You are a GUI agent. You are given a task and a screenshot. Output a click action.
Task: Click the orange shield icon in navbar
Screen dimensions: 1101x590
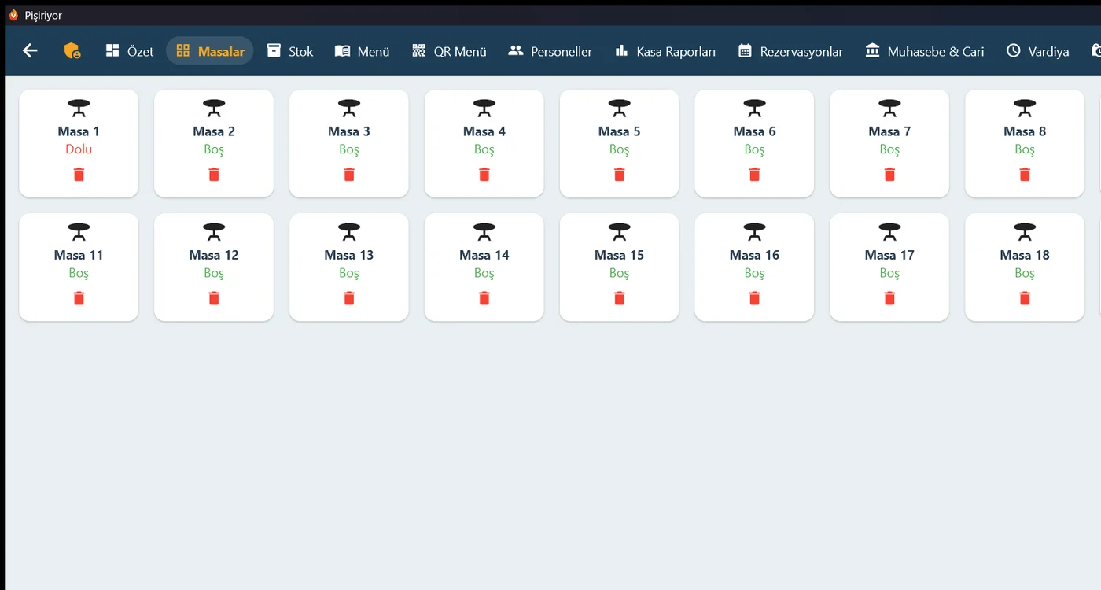tap(72, 51)
